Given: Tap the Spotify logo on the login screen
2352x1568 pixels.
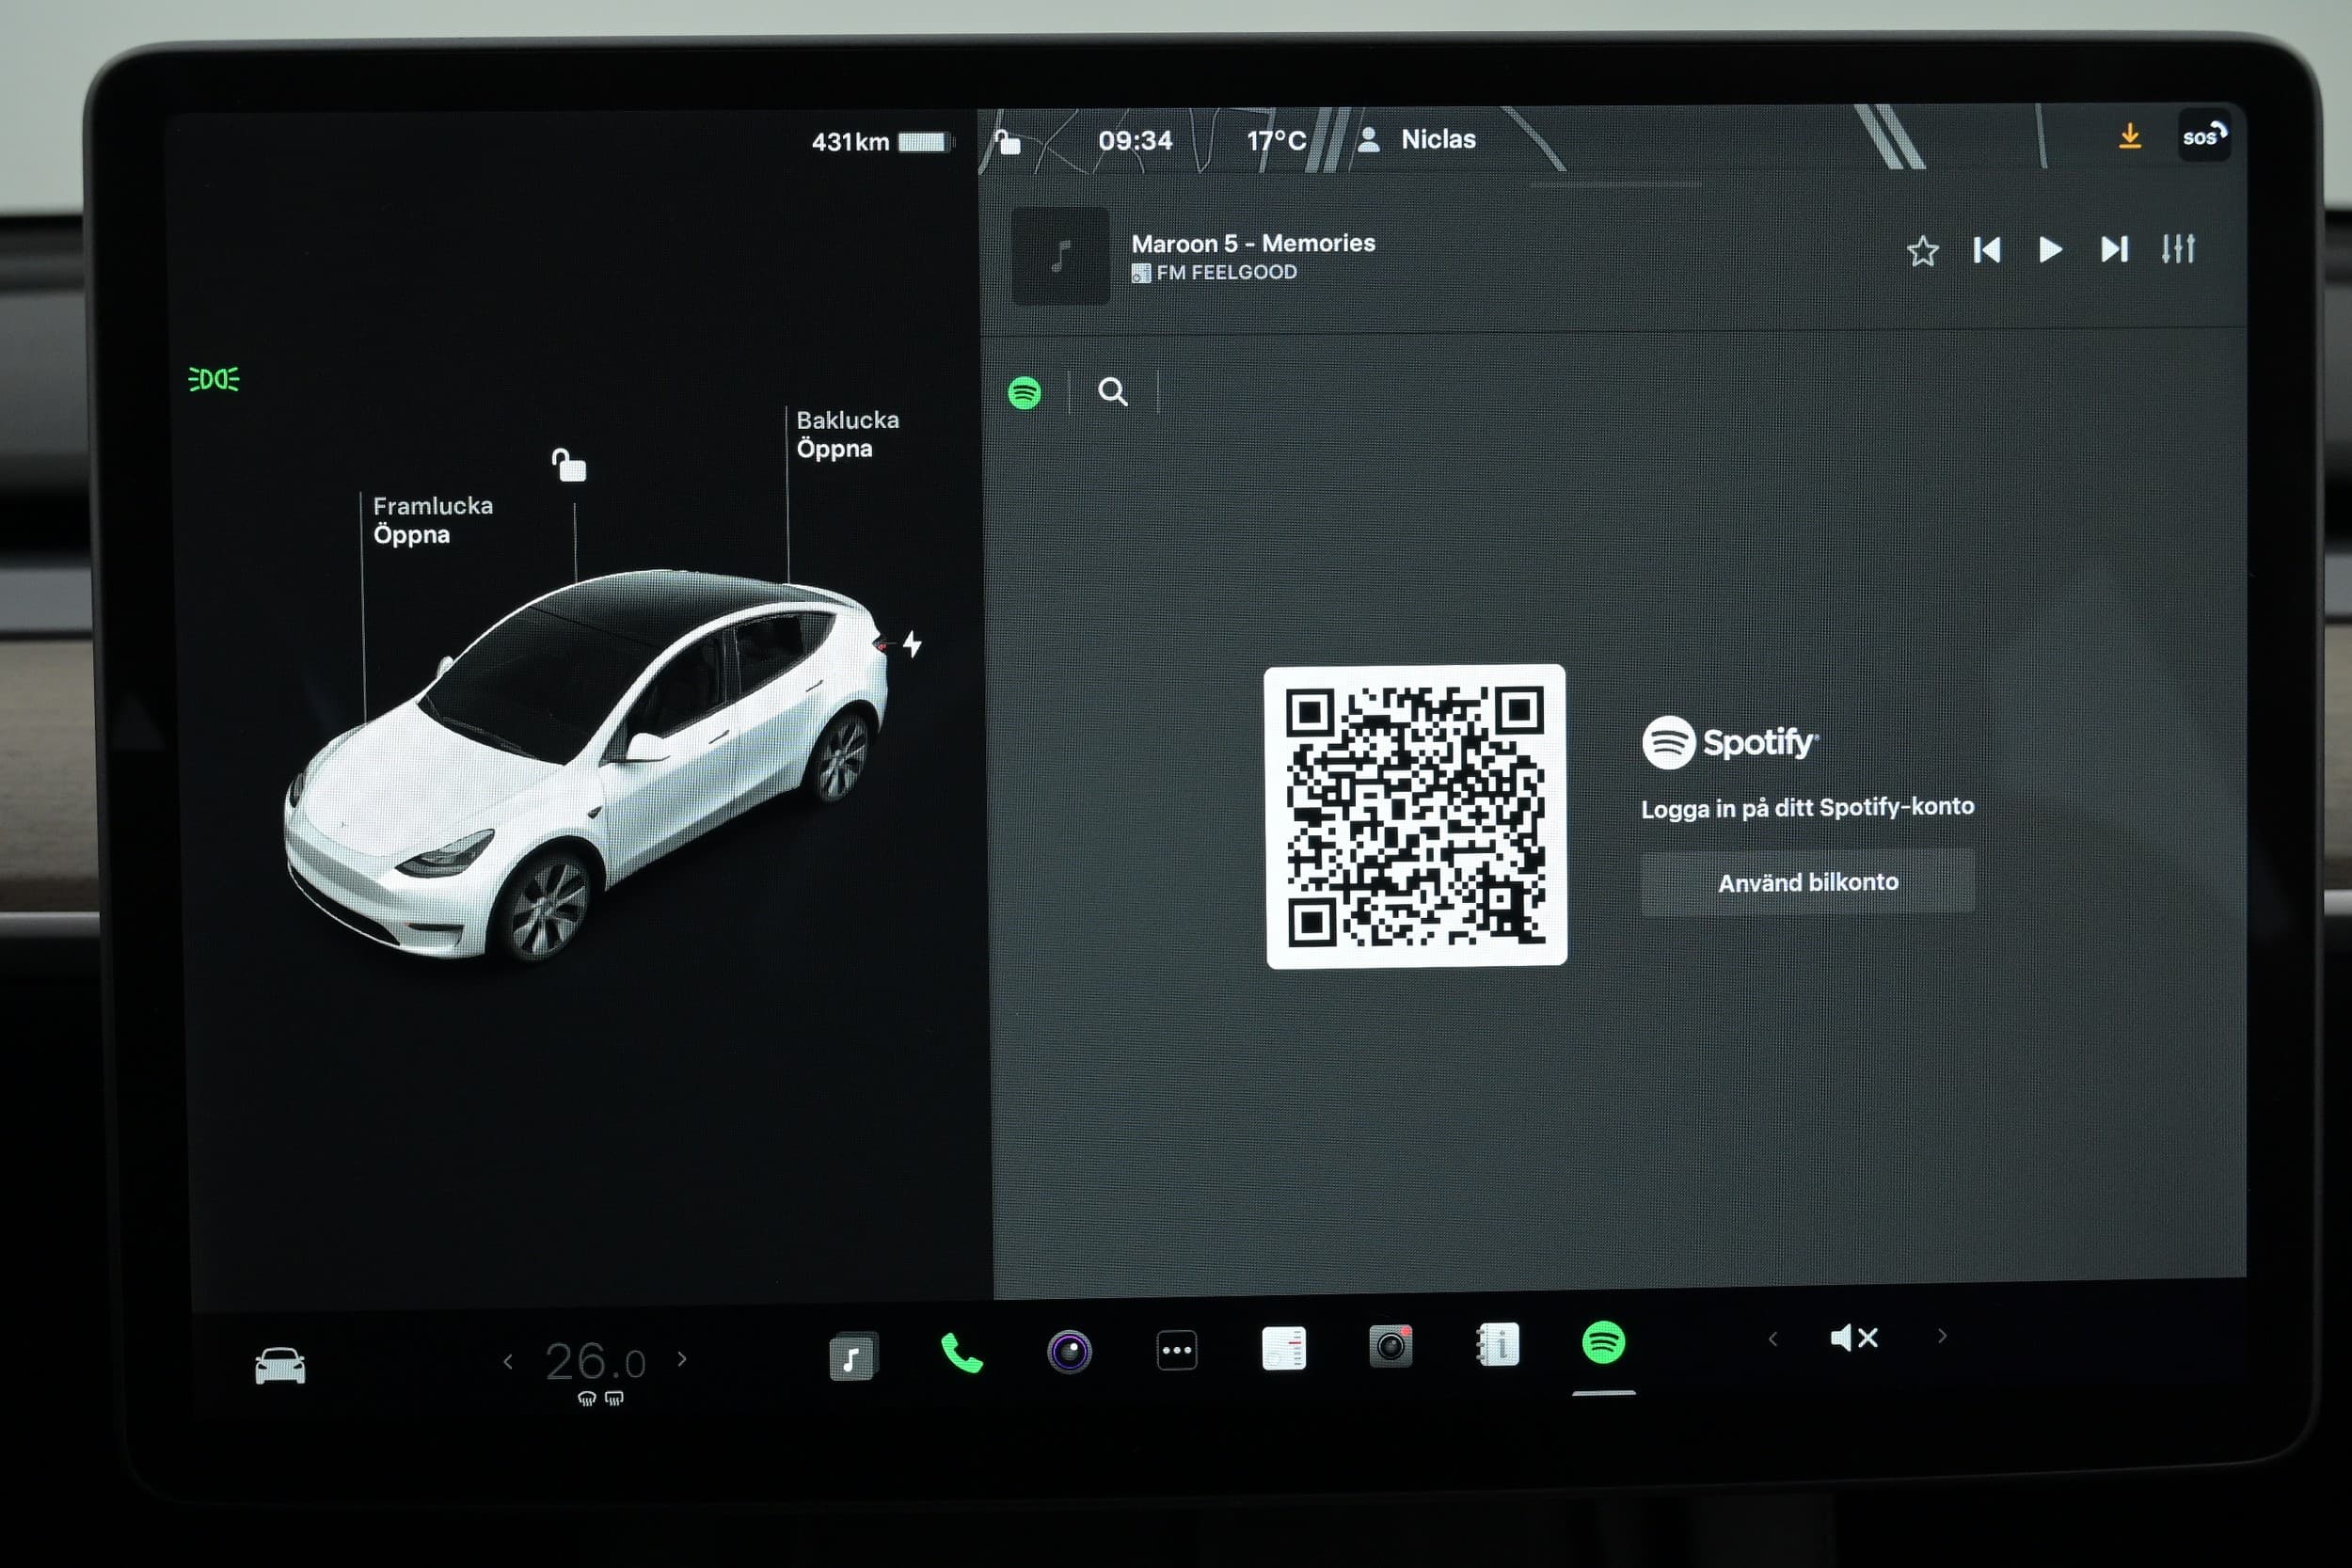Looking at the screenshot, I should [1730, 742].
